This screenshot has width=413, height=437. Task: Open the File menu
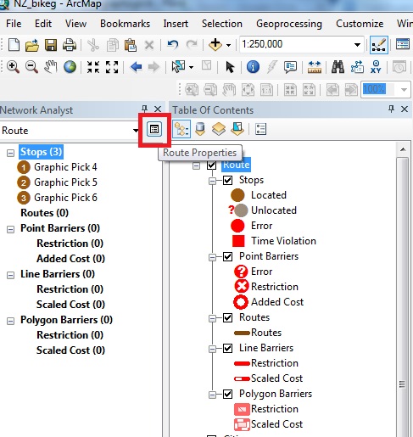tap(14, 24)
